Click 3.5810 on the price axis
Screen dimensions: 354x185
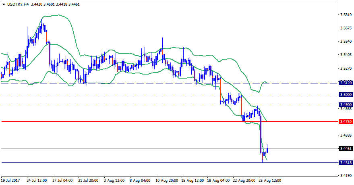click(346, 15)
